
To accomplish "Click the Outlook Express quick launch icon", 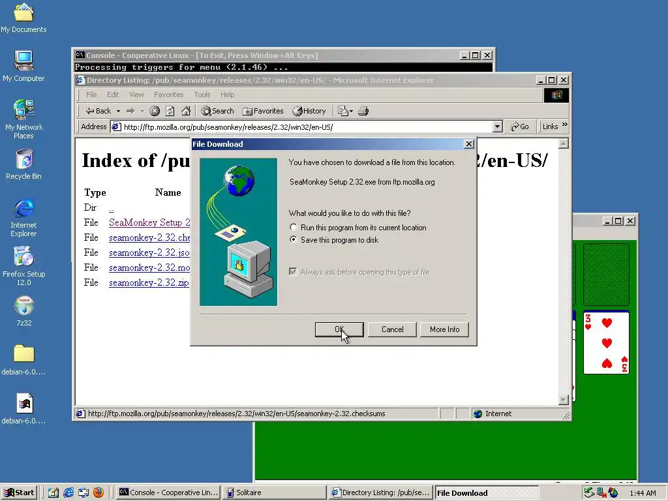I will click(83, 493).
